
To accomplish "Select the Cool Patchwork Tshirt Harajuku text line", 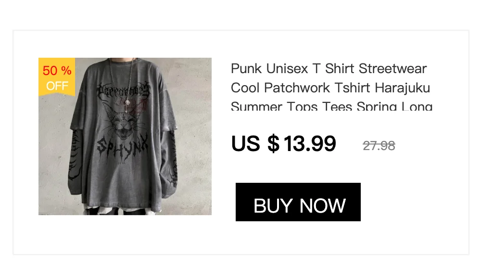I will (x=330, y=88).
